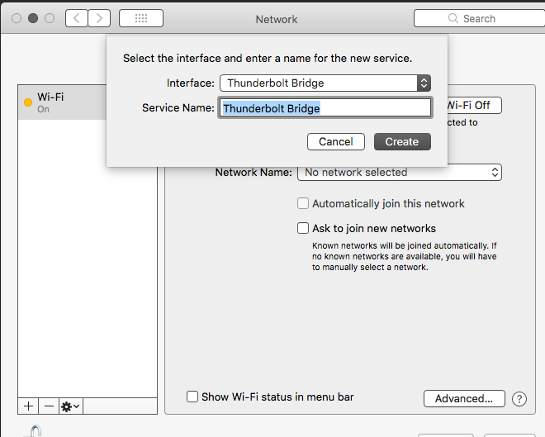Click the magnifier icon in Search field
The width and height of the screenshot is (545, 437).
click(x=453, y=18)
